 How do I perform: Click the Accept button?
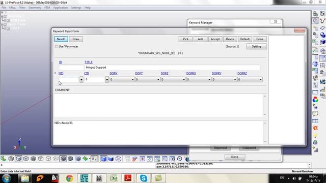(x=215, y=39)
